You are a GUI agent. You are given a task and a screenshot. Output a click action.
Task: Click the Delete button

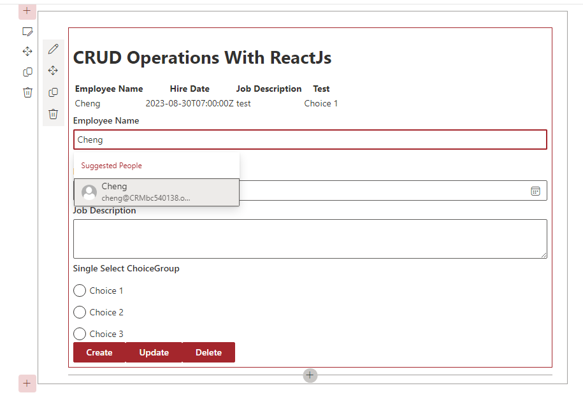pyautogui.click(x=208, y=352)
